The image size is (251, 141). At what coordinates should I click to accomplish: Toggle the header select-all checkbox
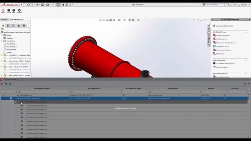pyautogui.click(x=11, y=89)
